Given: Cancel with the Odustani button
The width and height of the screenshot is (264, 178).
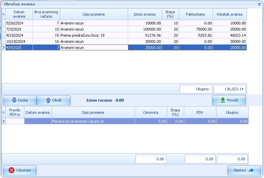Looking at the screenshot, I should click(20, 170).
